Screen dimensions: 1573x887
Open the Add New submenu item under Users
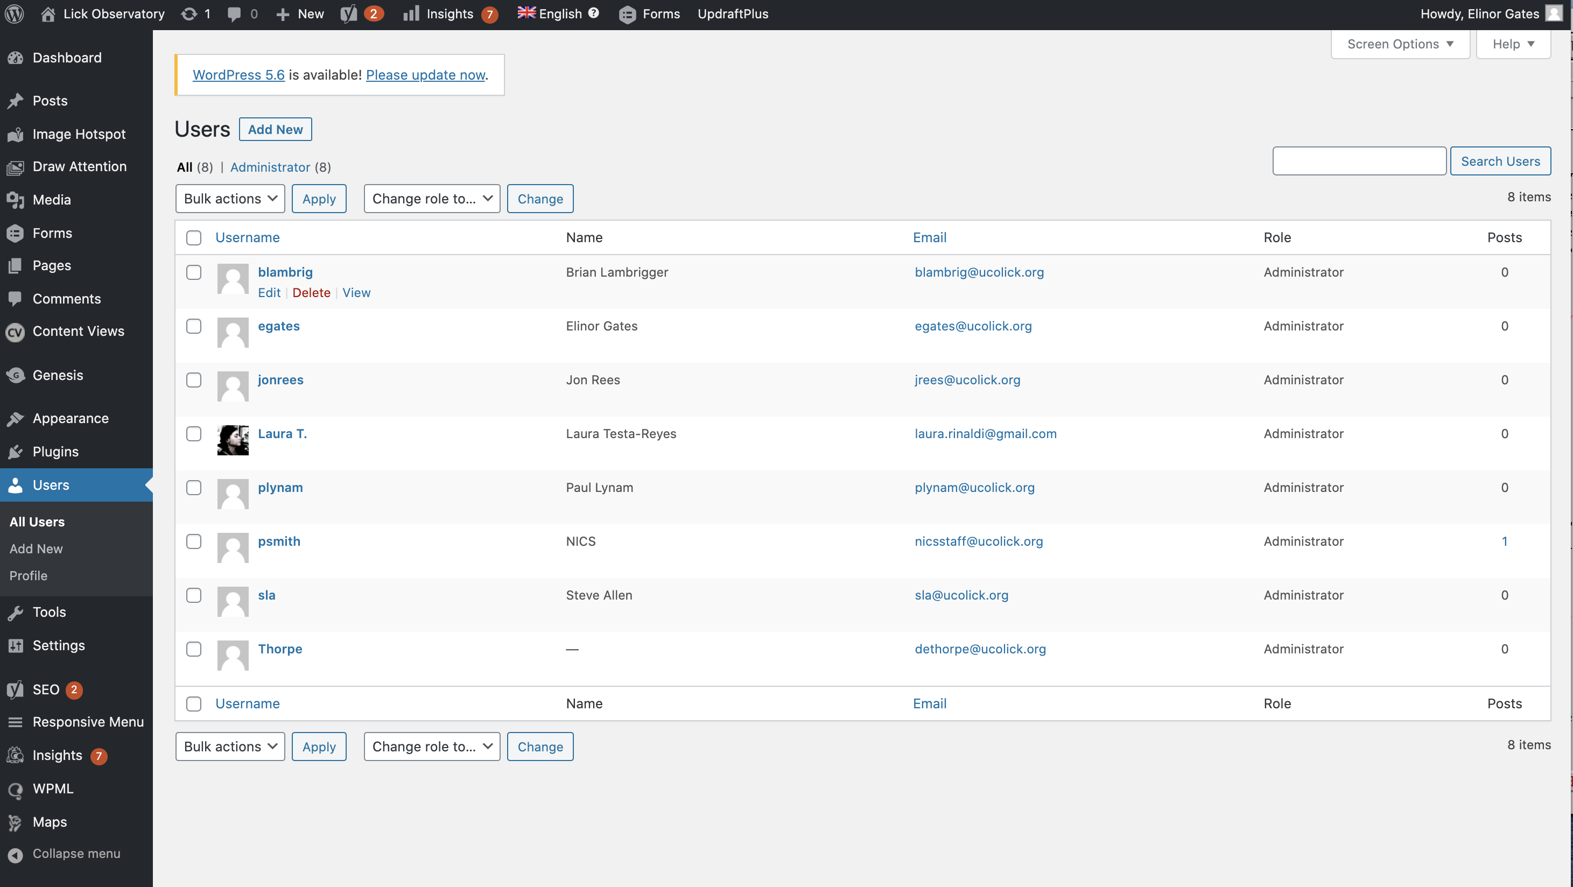click(36, 548)
